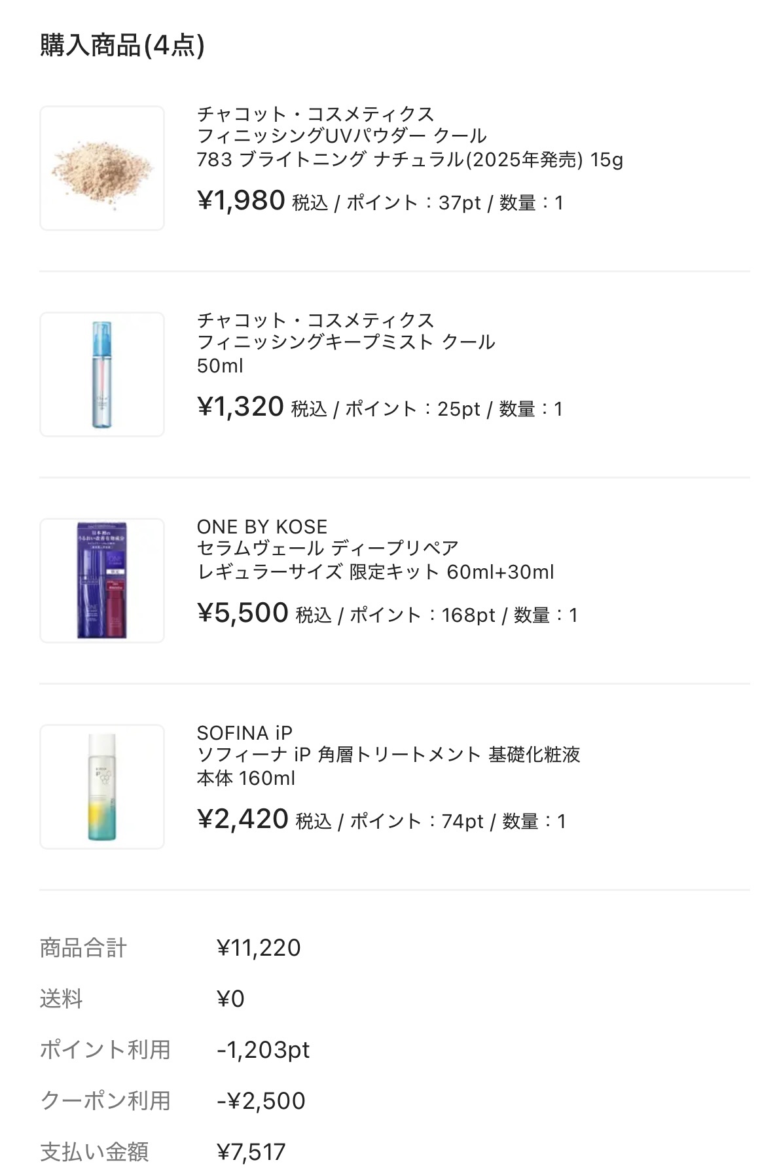
Task: Click the 商品合計 amount ¥11,220
Action: tap(259, 948)
